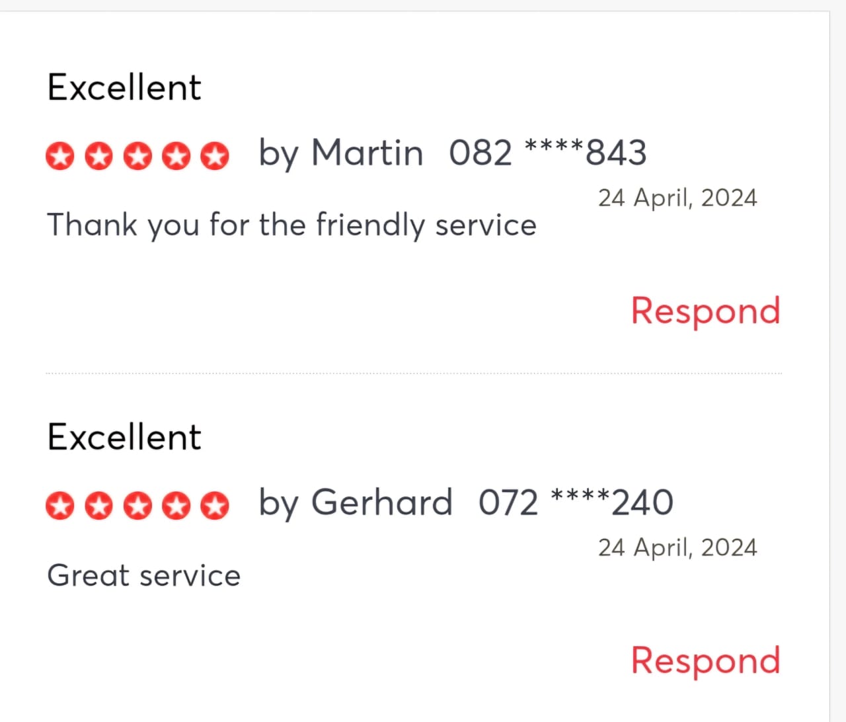The height and width of the screenshot is (722, 846).
Task: Click the "Thank you for the friendly service" text
Action: (291, 225)
